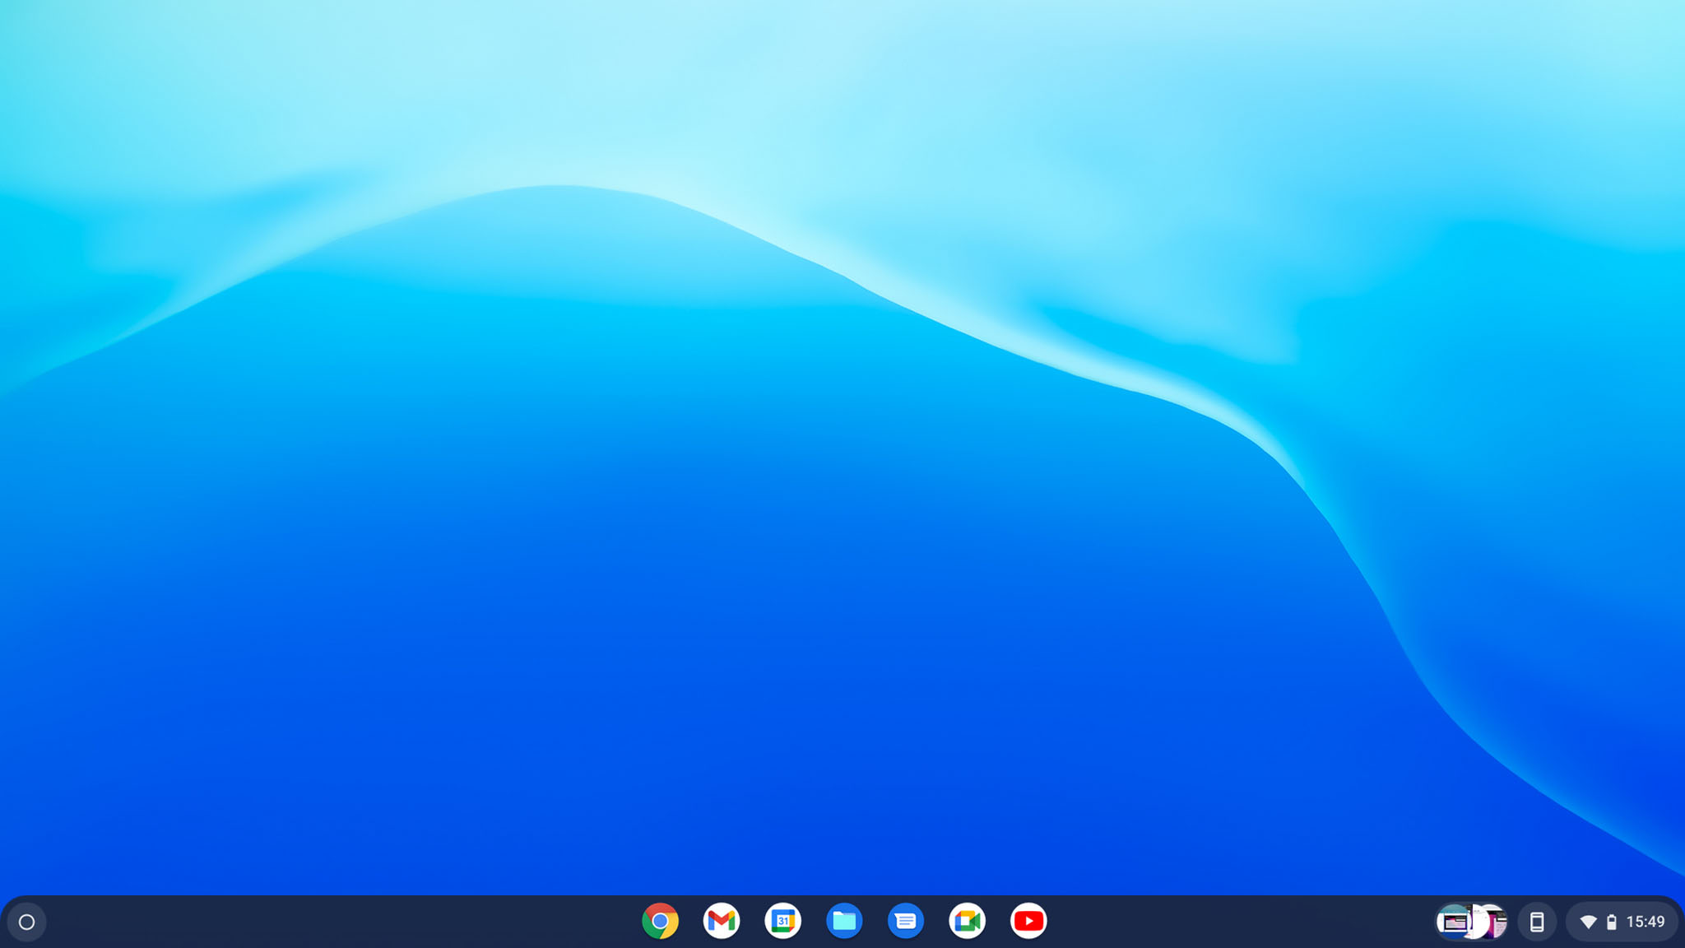Launch the Messages app icon
Screen dimensions: 1685x948
click(905, 921)
